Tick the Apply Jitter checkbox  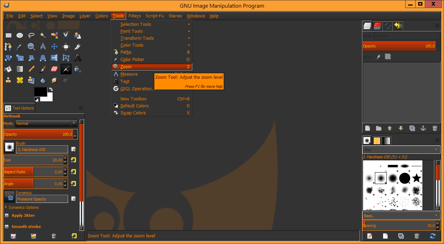7,215
